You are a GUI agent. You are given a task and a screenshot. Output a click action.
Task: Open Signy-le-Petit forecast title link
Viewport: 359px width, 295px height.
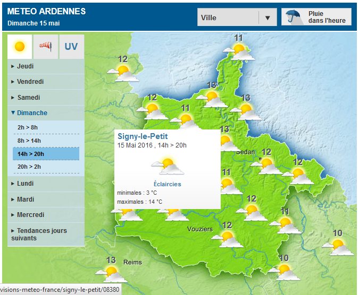(x=142, y=136)
